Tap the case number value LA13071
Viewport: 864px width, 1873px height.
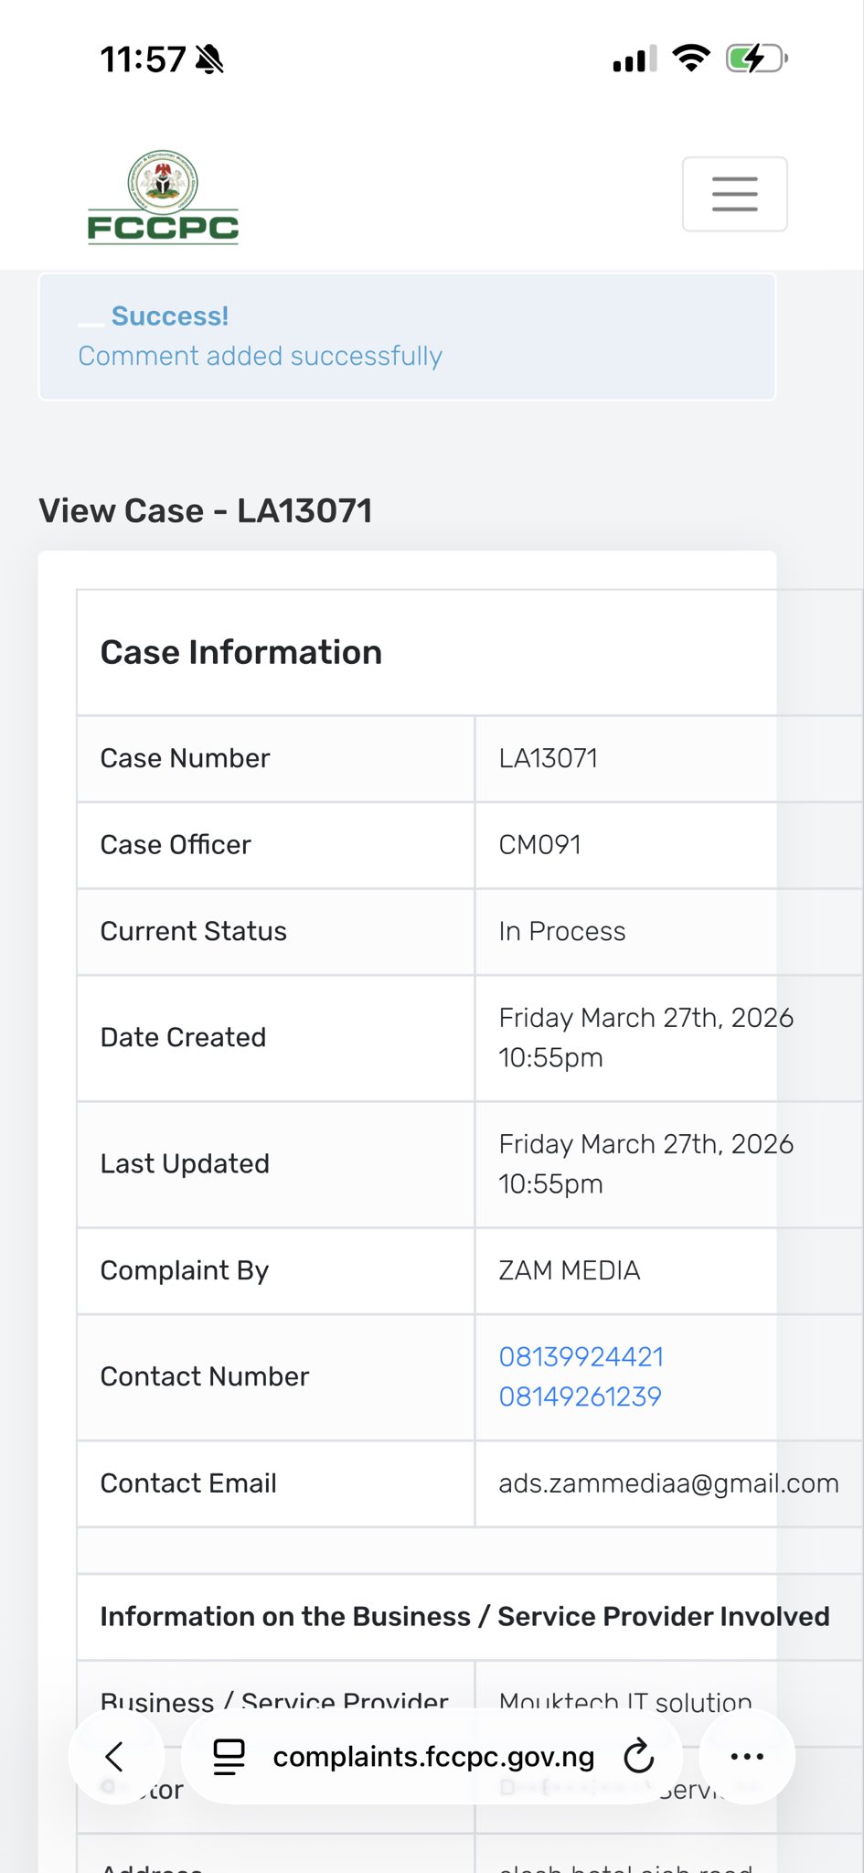coord(548,758)
